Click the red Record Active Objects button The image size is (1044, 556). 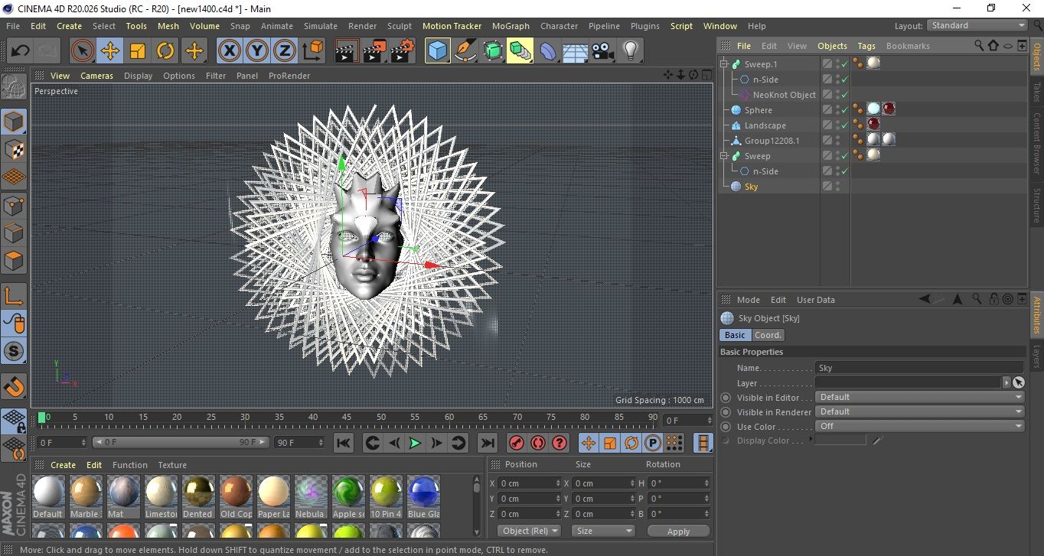click(517, 443)
